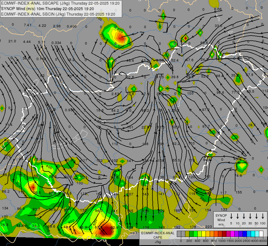Click the 'J/kg' unit label

click(x=158, y=242)
